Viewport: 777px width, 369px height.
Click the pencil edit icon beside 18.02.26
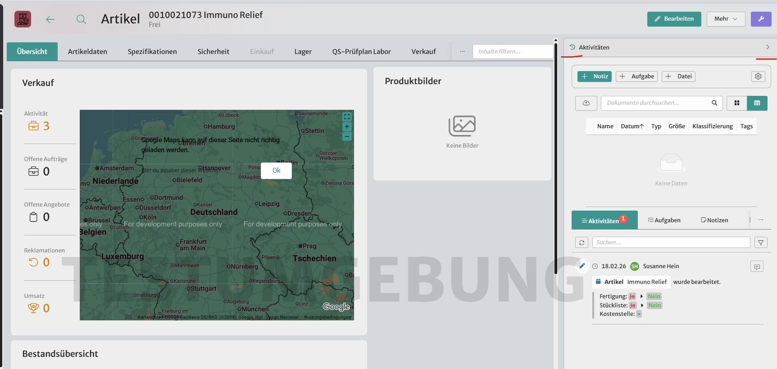(582, 266)
